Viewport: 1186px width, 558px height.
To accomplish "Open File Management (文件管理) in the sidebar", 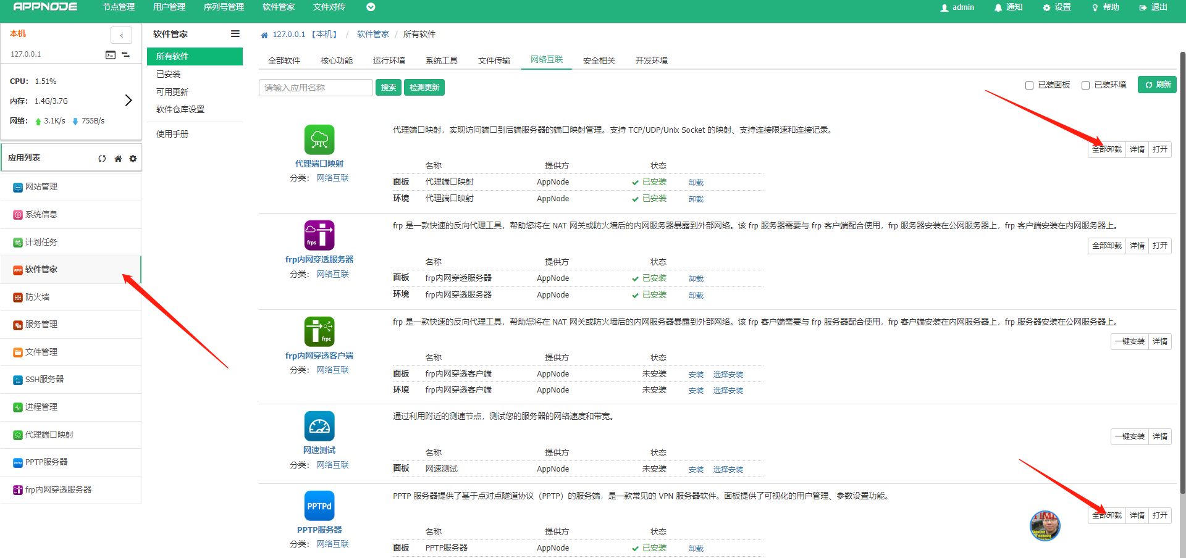I will [71, 352].
